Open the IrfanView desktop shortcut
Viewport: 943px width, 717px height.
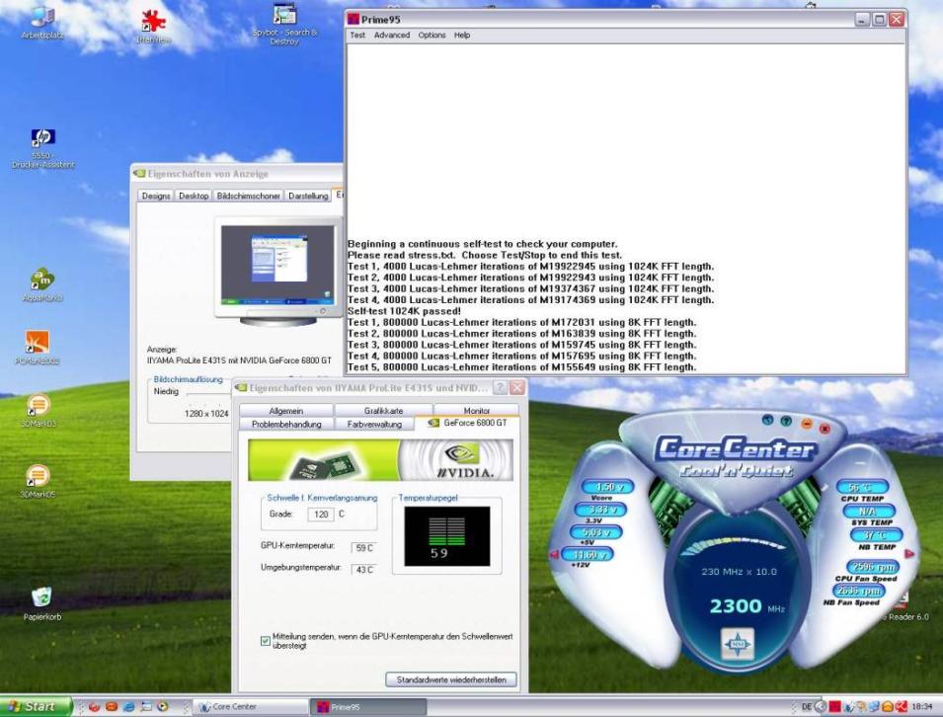(153, 27)
